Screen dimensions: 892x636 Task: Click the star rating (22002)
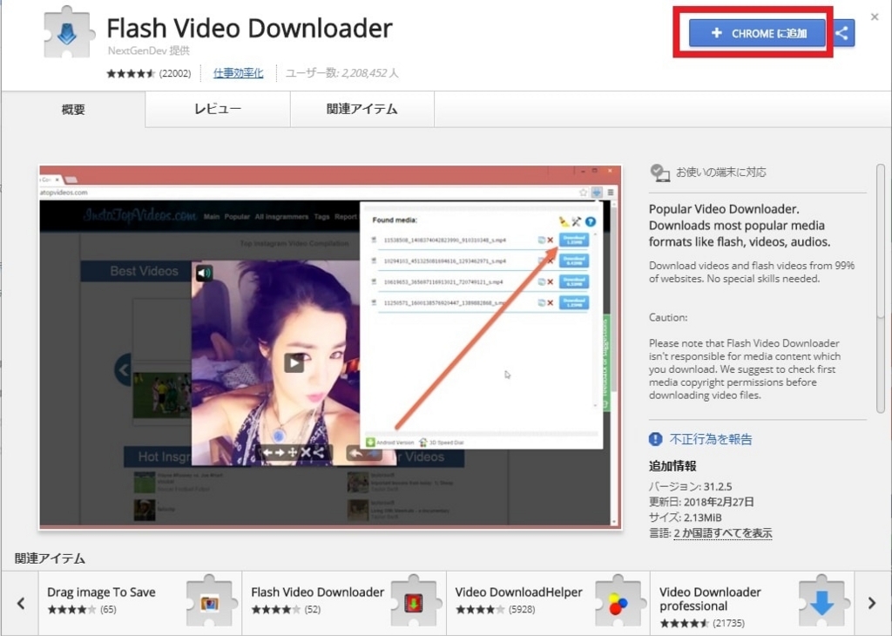[149, 73]
